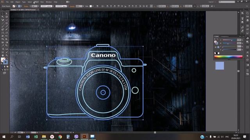Viewport: 250px width, 140px height.
Task: Select the Selection tool (black arrow)
Action: tap(3, 14)
